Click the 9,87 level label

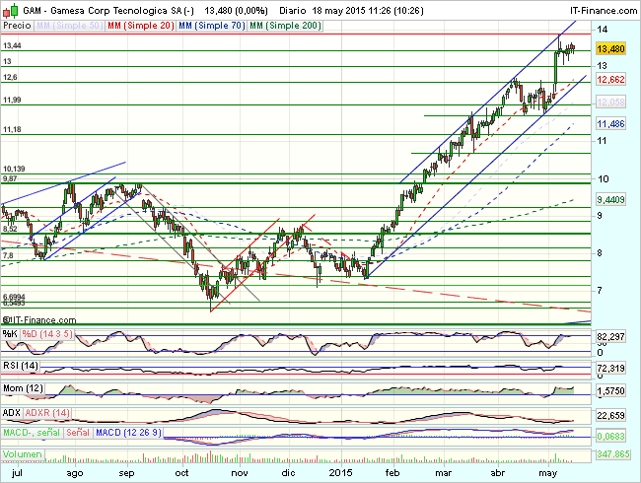click(10, 178)
